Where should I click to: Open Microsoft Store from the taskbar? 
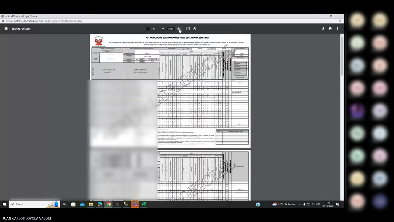click(x=74, y=204)
